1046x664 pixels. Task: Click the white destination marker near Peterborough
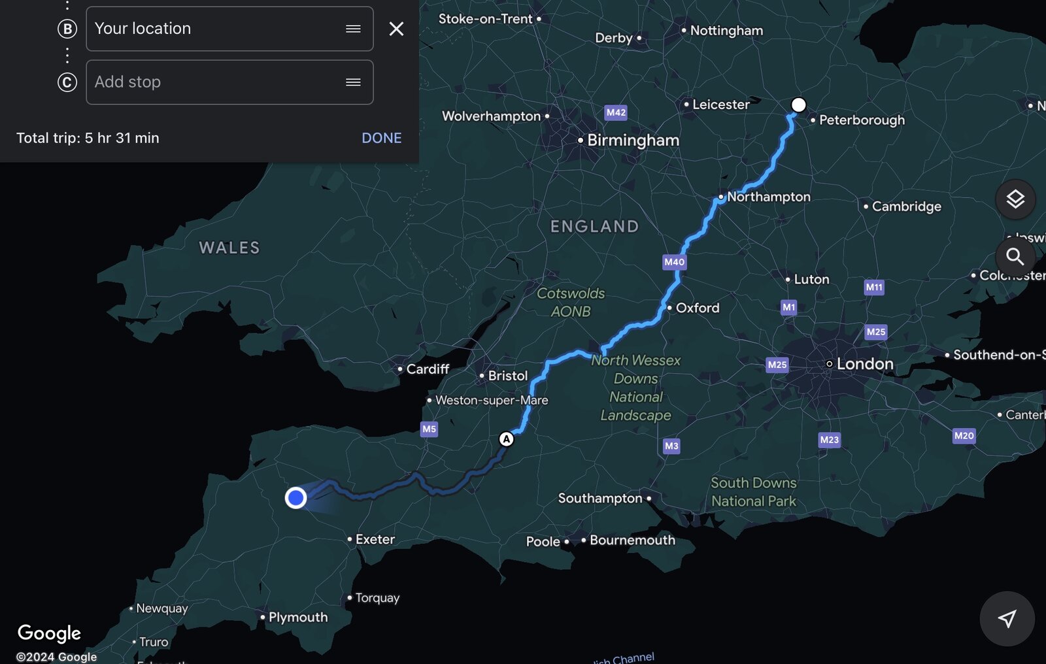798,105
